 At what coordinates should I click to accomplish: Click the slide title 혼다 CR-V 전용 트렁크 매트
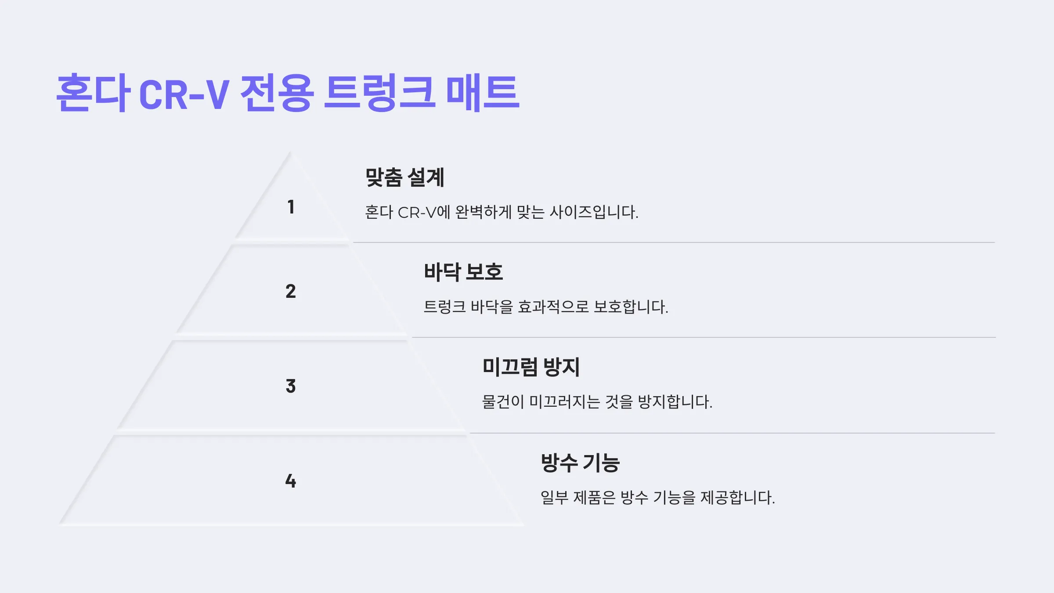[288, 93]
